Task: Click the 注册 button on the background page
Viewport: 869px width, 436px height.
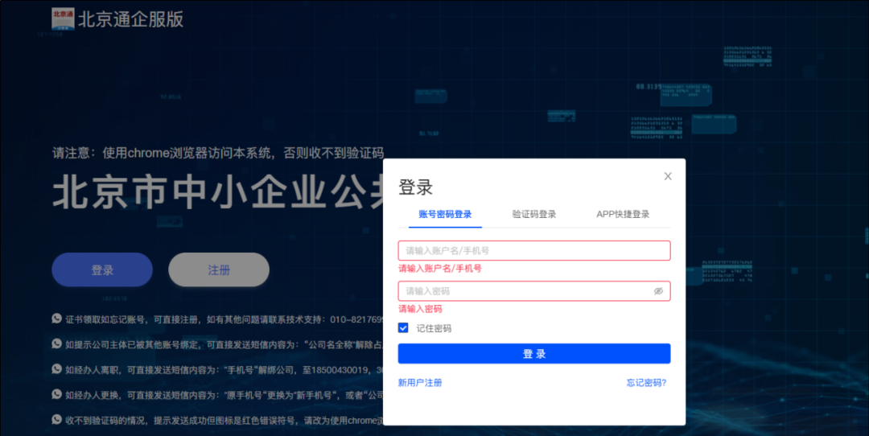Action: coord(219,269)
